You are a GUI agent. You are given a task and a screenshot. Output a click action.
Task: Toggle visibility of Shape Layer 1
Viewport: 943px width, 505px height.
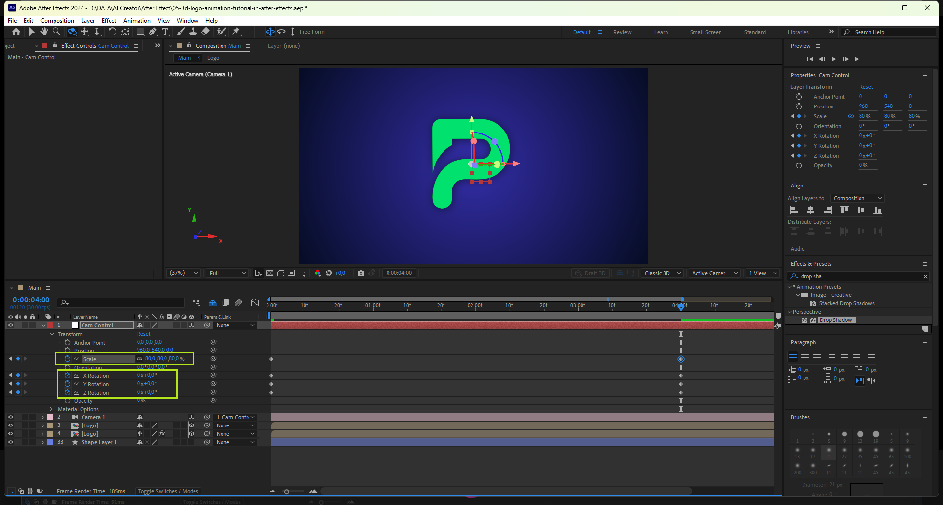tap(10, 442)
